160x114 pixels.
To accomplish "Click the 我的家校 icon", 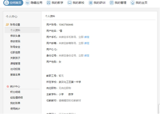I will pos(70,3).
